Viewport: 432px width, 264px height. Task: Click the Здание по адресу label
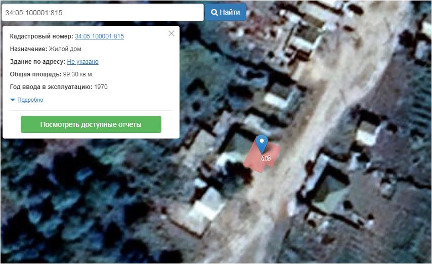coord(37,62)
